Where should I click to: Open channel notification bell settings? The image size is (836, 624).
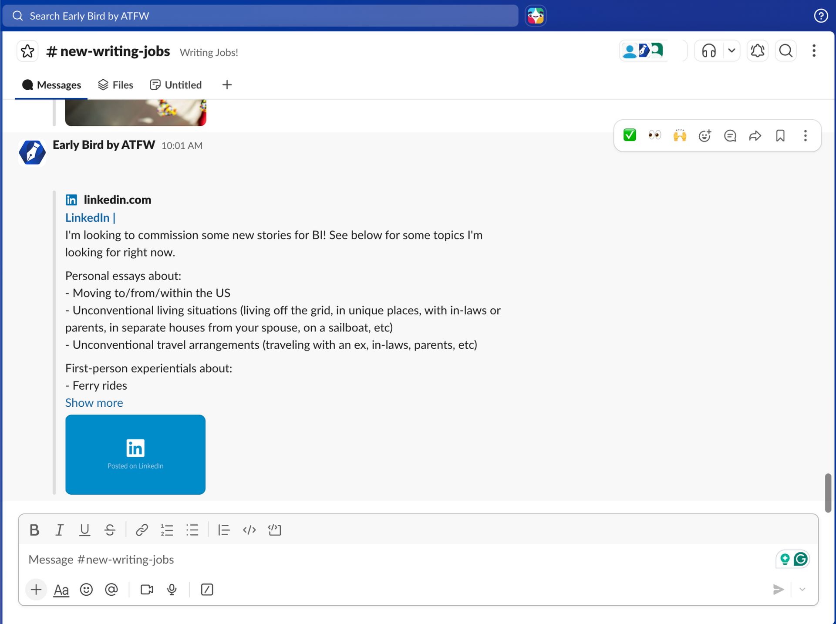pos(757,51)
